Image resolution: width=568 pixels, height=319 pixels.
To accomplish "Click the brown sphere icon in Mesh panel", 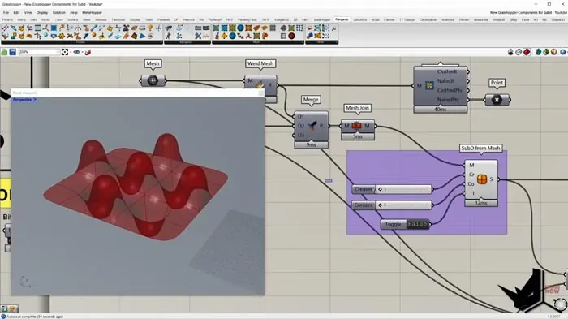I will (x=291, y=36).
